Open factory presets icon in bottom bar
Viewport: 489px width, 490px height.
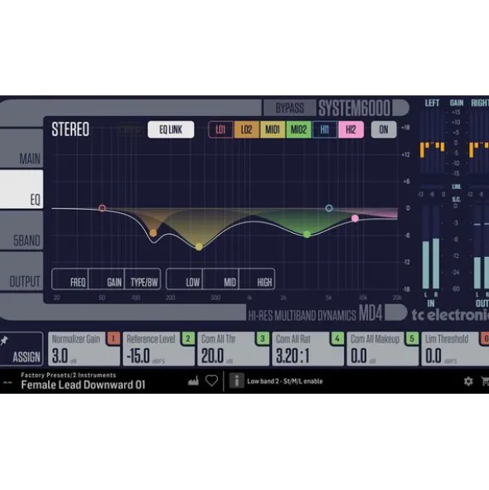point(193,381)
